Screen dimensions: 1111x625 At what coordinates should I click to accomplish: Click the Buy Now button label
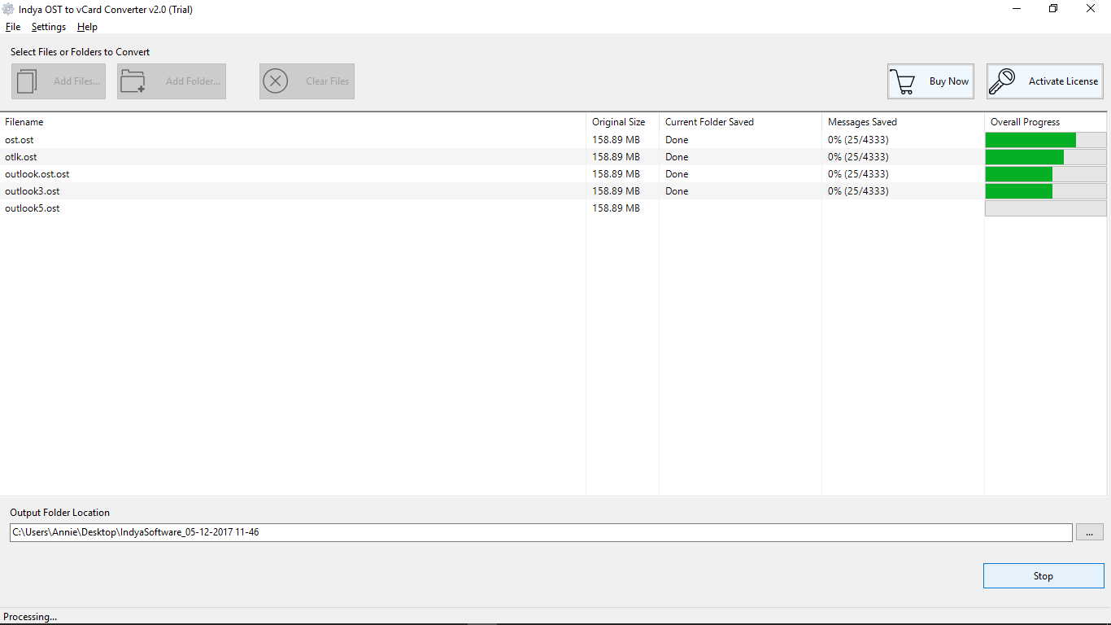pos(949,81)
